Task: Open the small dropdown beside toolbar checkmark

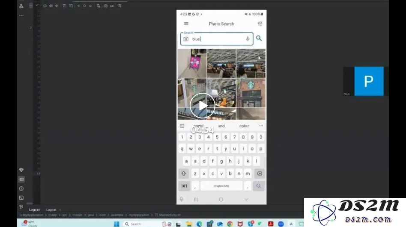Action: pyautogui.click(x=31, y=6)
